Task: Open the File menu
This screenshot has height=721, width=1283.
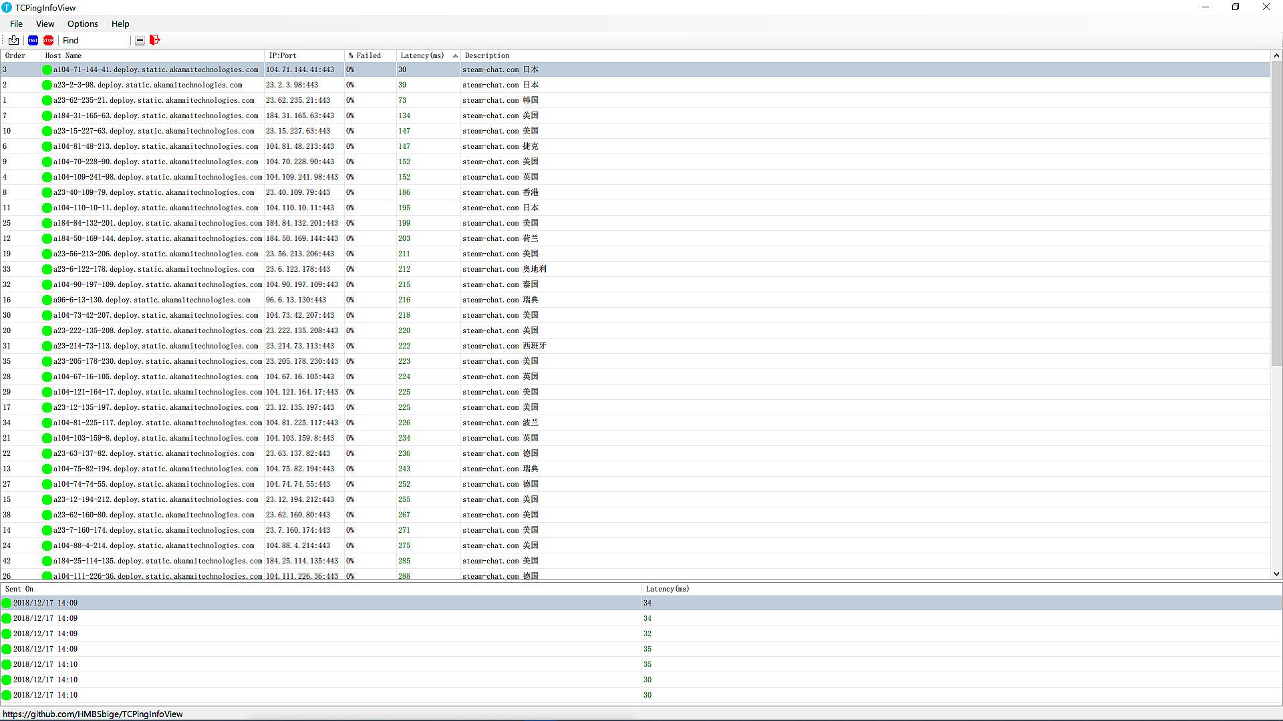Action: click(x=16, y=23)
